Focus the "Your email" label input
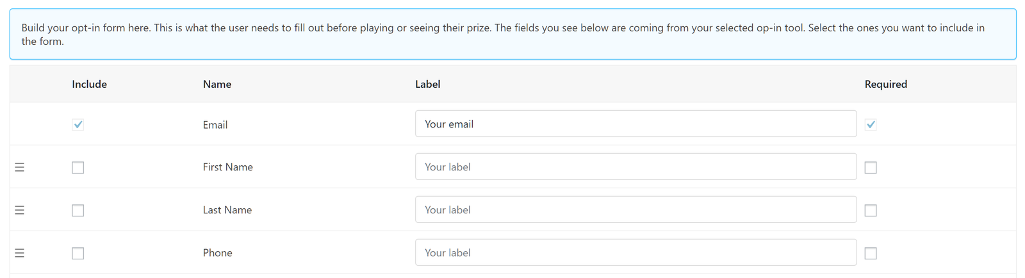The image size is (1025, 278). tap(635, 124)
